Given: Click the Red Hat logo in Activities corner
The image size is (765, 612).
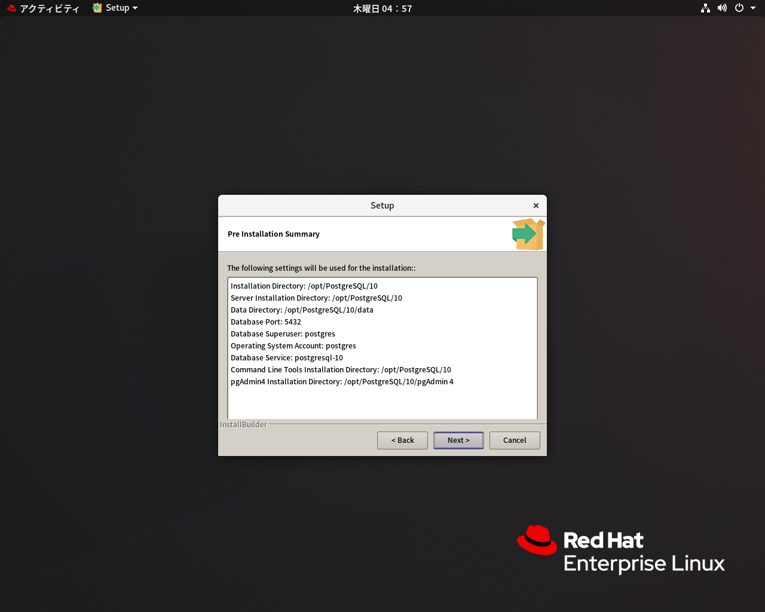Looking at the screenshot, I should (12, 8).
